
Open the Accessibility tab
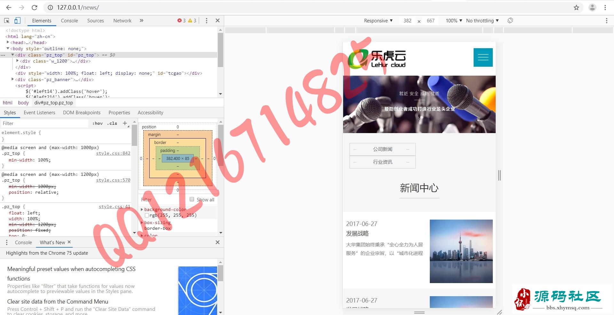click(150, 113)
